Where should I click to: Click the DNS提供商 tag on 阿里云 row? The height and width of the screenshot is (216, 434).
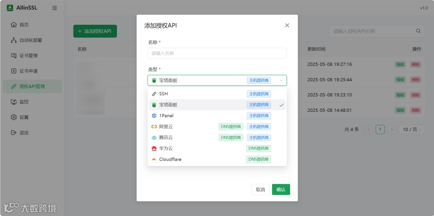231,127
